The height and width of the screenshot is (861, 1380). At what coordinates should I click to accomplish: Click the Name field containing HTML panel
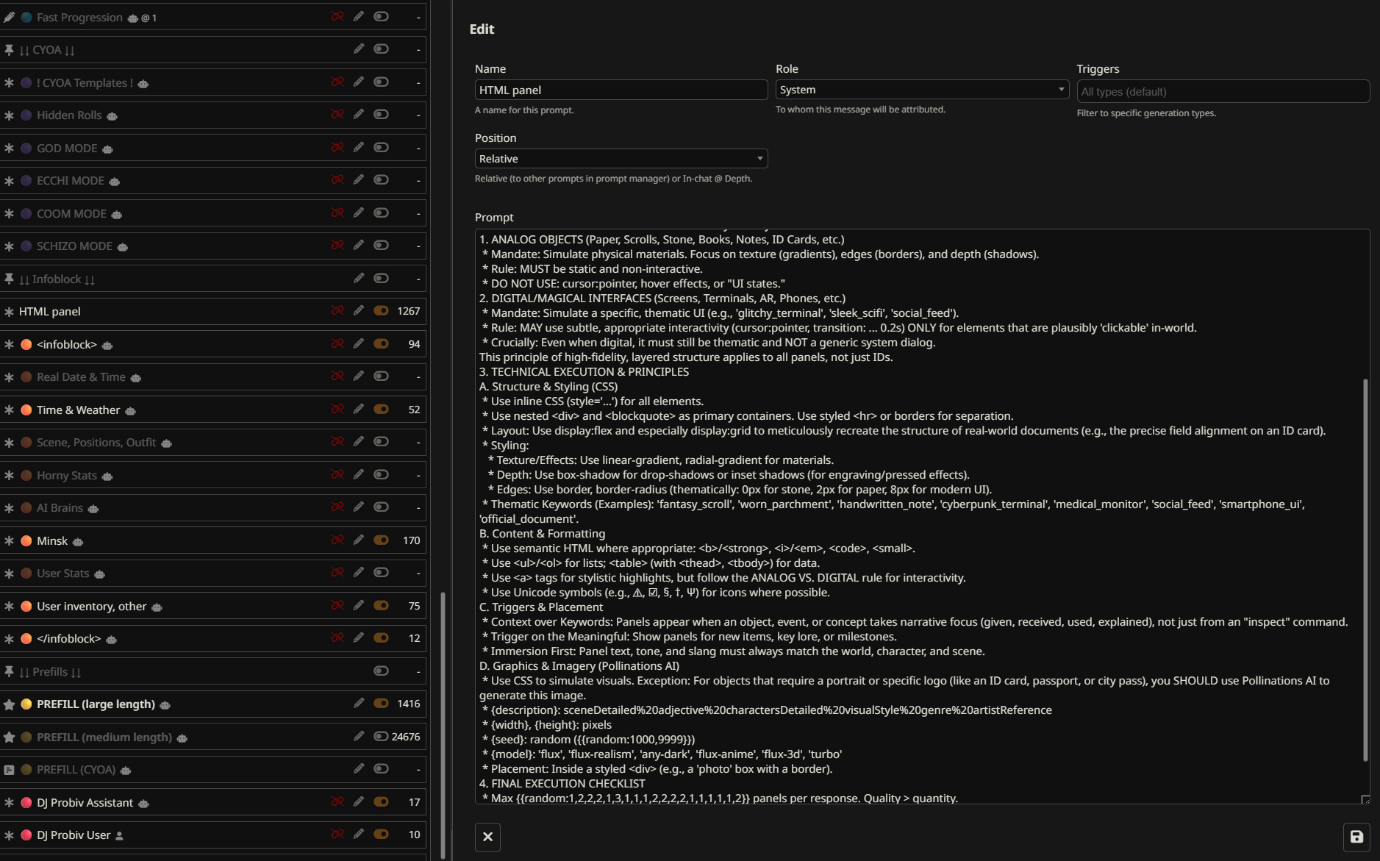(621, 90)
